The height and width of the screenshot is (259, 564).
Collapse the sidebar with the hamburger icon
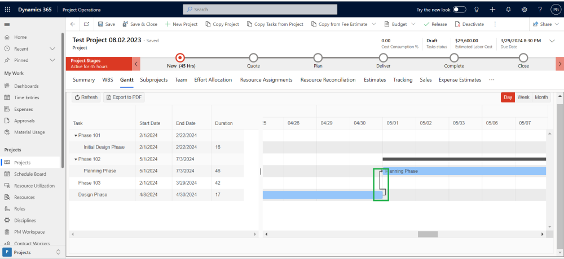coord(7,24)
